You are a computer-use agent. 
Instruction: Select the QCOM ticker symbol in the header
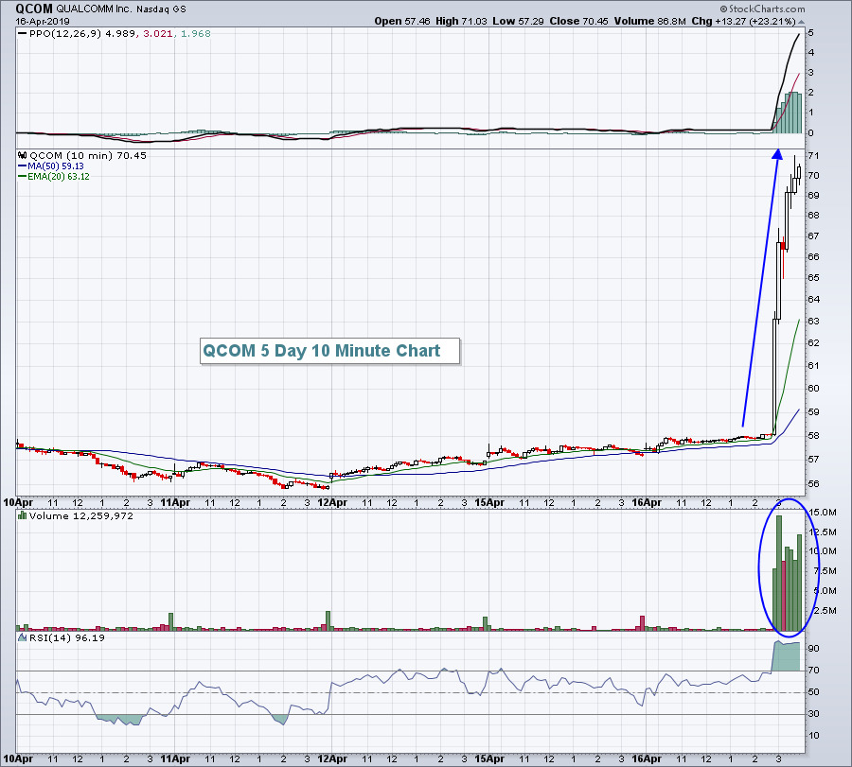click(34, 9)
